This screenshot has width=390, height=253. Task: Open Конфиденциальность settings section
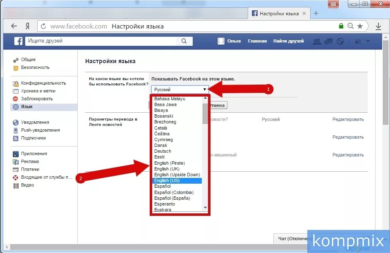[x=43, y=83]
